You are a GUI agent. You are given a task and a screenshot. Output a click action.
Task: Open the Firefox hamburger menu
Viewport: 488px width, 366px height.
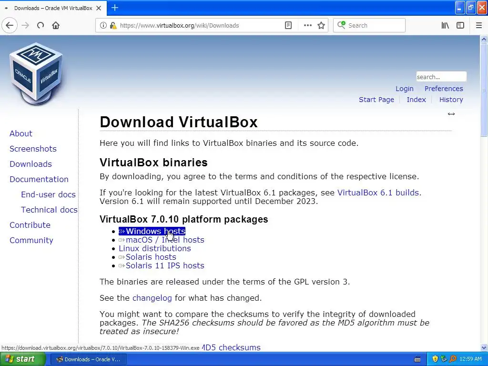(x=478, y=26)
